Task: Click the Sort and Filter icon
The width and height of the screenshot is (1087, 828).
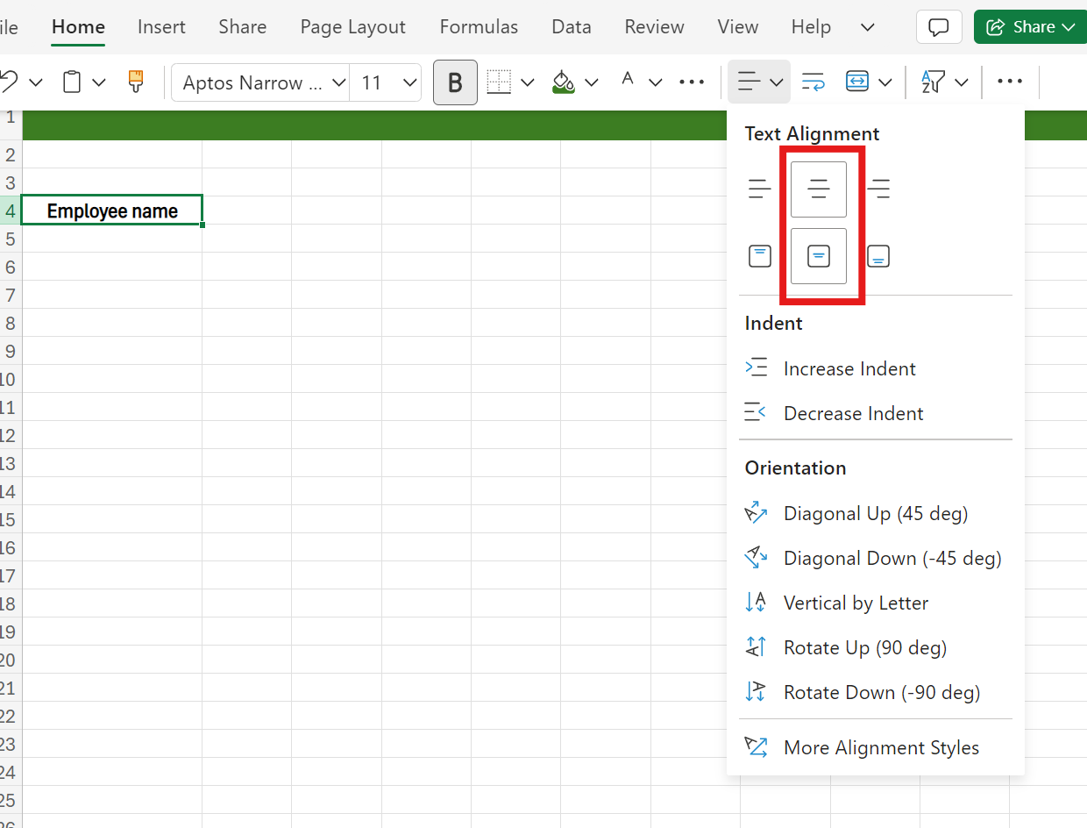Action: point(933,82)
